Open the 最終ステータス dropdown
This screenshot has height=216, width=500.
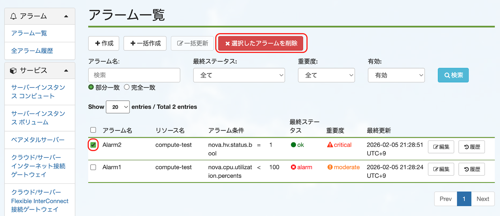coord(239,75)
